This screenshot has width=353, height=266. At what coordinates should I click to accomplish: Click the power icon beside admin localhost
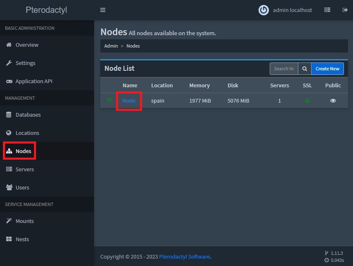click(264, 10)
